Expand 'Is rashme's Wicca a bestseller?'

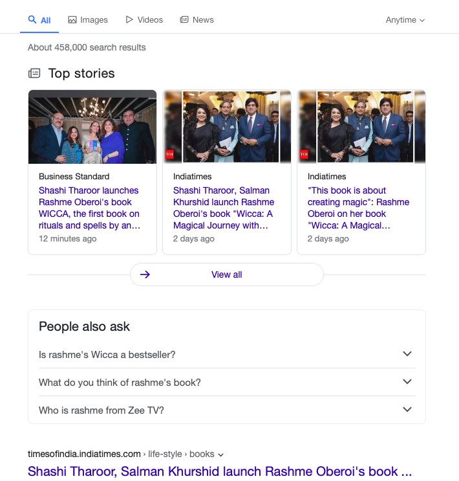227,355
